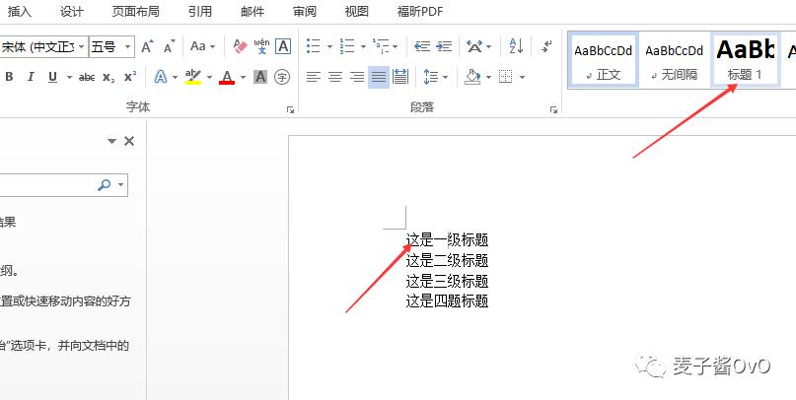Apply character shading (gray A)

(260, 77)
